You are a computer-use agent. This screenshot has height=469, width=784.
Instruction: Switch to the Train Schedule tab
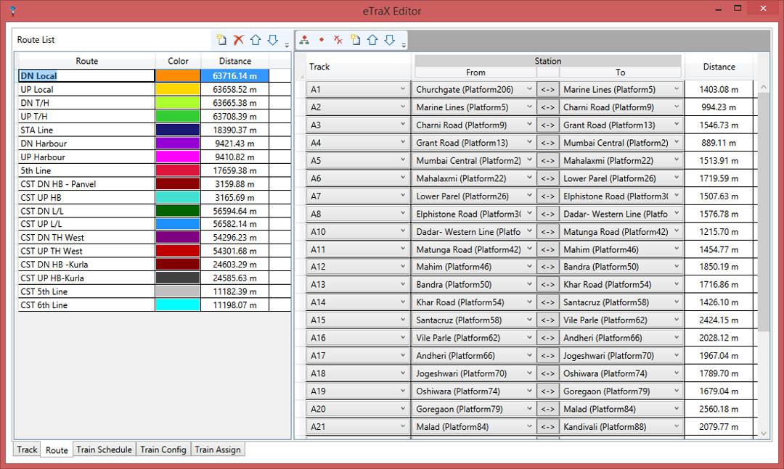tap(104, 449)
